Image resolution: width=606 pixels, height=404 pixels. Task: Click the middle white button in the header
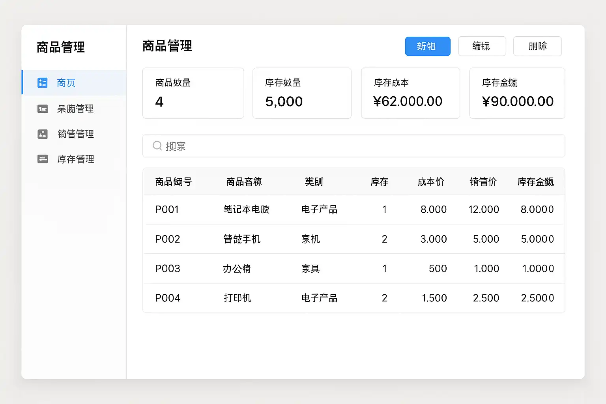[x=482, y=46]
